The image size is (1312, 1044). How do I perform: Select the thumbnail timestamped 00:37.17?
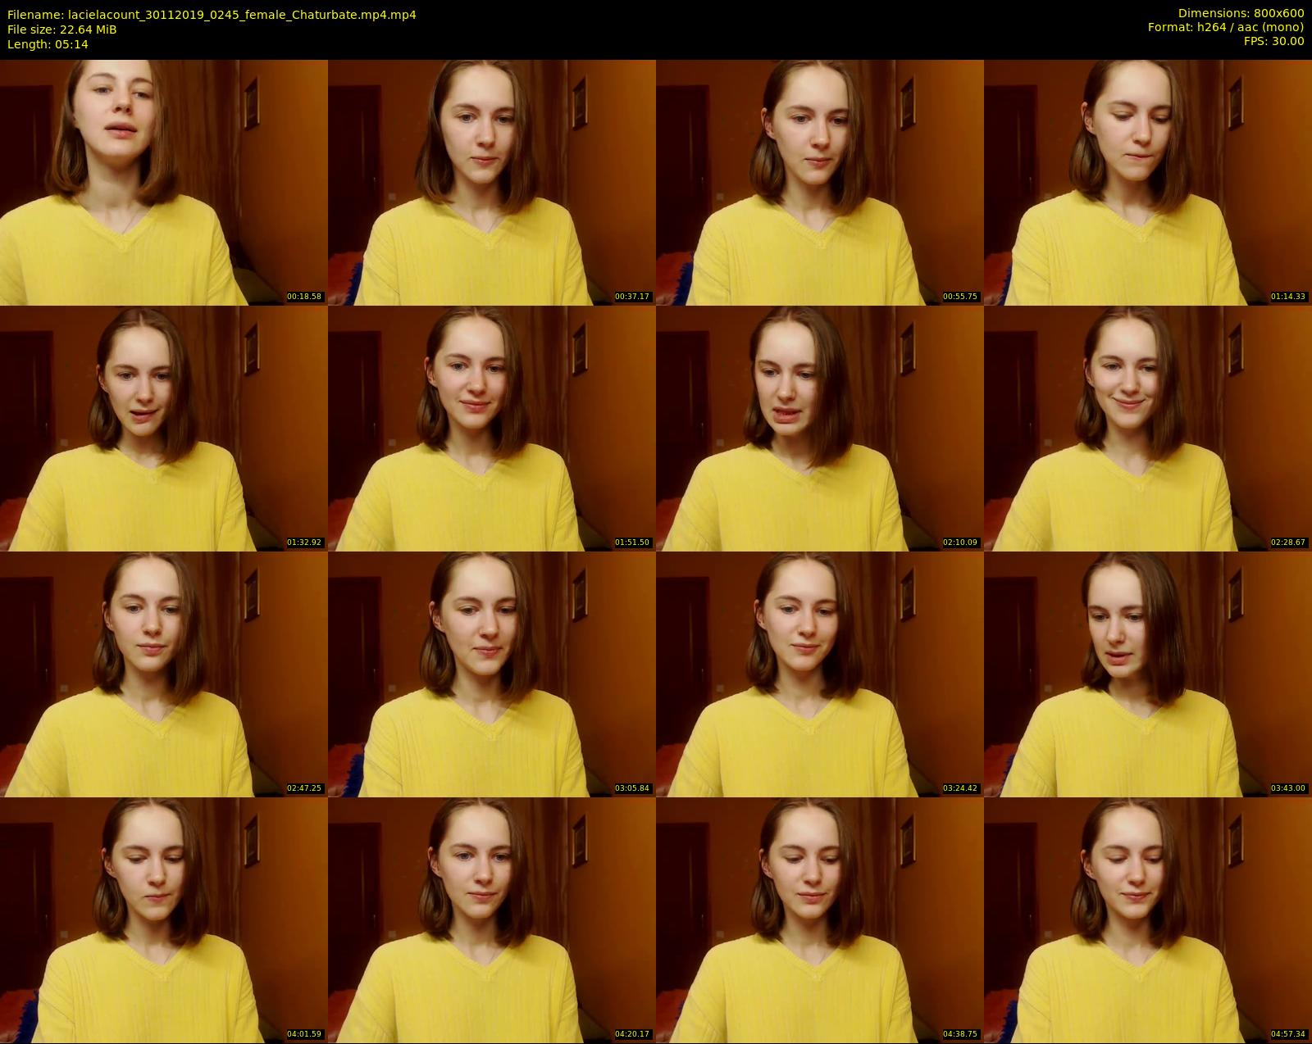492,183
